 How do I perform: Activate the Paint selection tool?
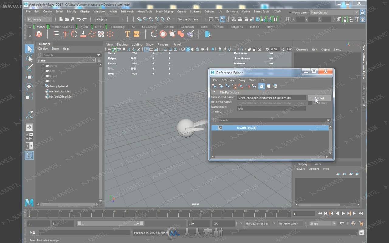[x=29, y=67]
